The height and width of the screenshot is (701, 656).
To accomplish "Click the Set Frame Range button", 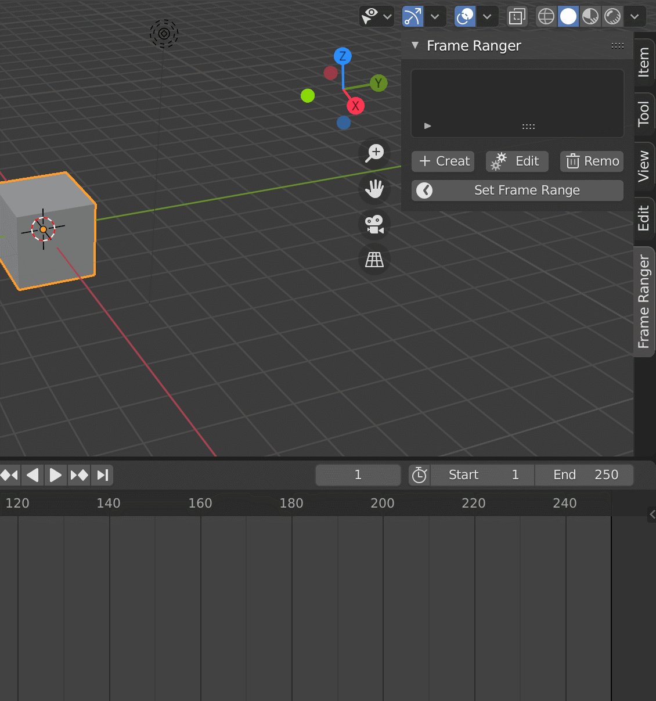I will coord(517,190).
